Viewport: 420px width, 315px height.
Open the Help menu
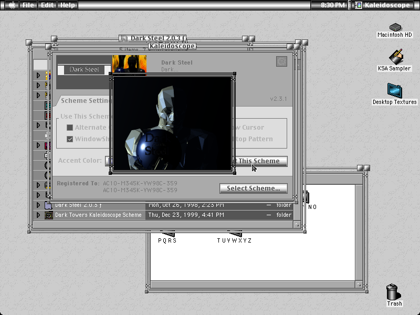pos(67,5)
